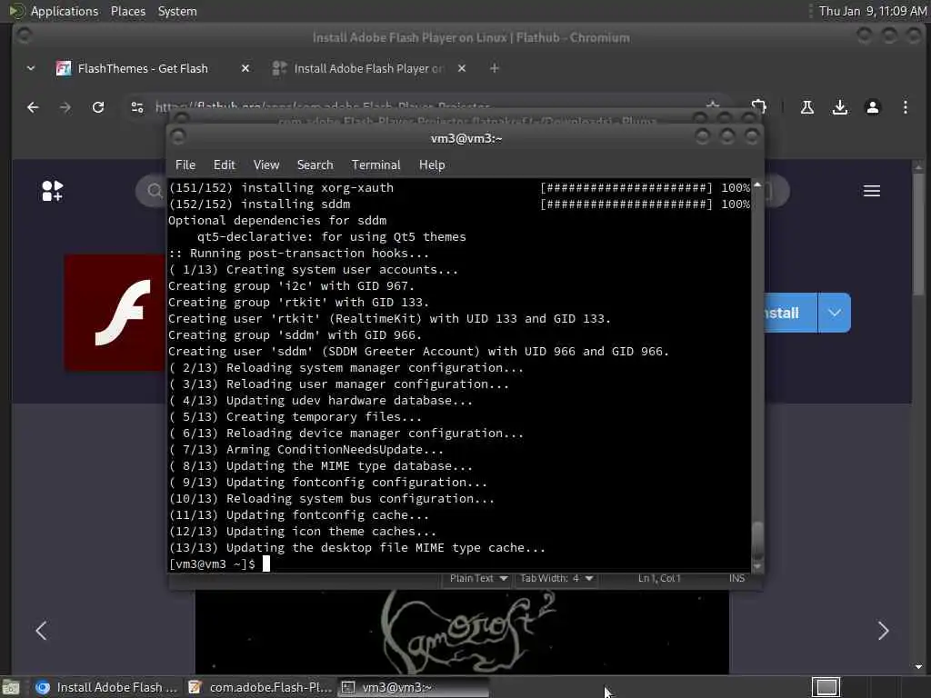
Task: Click the Adobe Flash Player app icon
Action: 115,313
